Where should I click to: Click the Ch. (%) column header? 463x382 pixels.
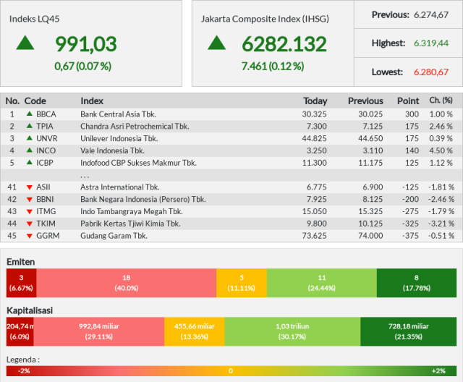pos(441,101)
